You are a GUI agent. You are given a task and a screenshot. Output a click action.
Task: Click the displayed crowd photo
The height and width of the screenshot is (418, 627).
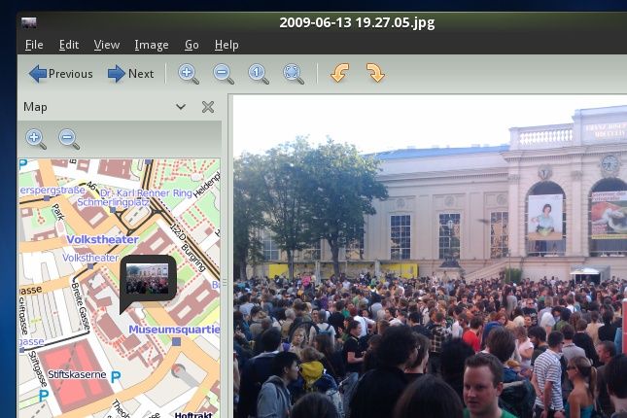[430, 257]
